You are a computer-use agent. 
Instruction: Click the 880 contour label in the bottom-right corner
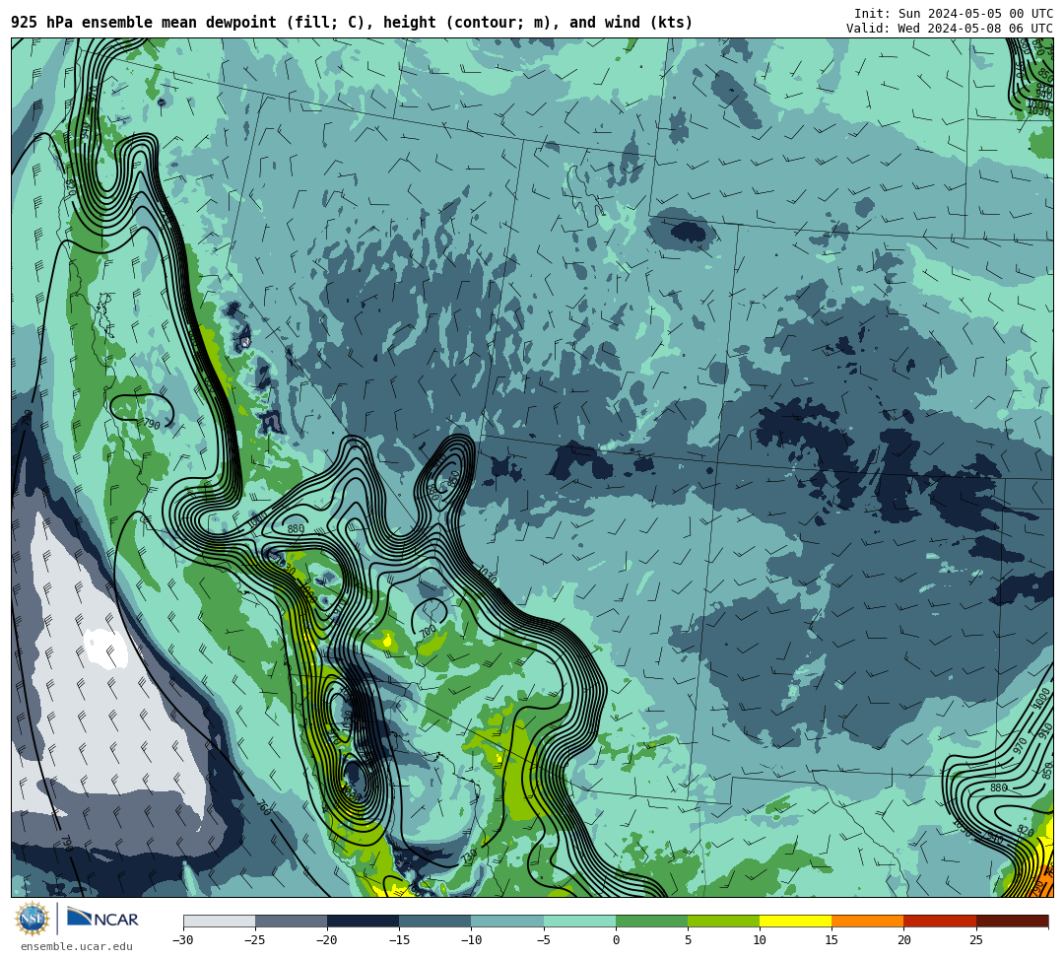tap(998, 788)
